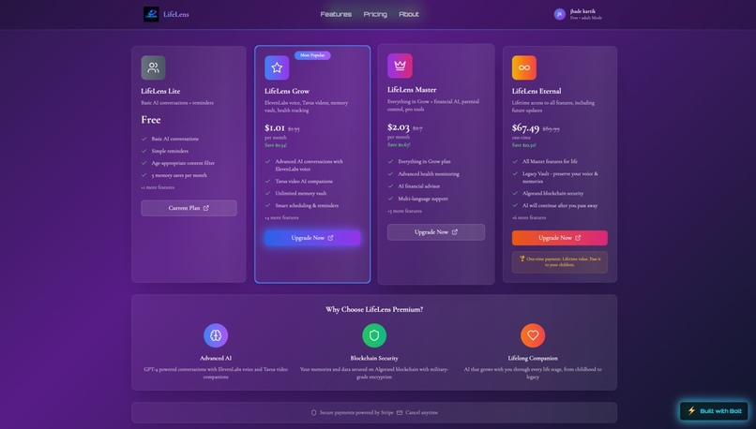Image resolution: width=756 pixels, height=429 pixels.
Task: Select the LifeLens Lite plan title
Action: click(160, 91)
